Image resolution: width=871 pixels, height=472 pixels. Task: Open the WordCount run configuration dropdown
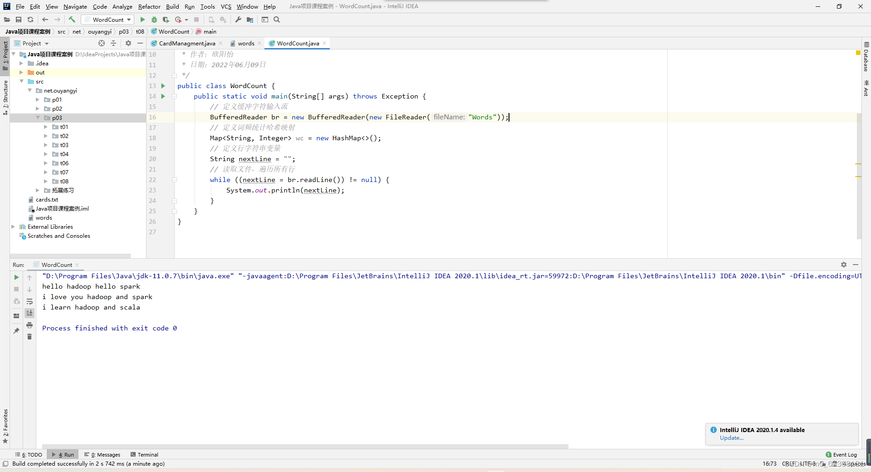click(x=108, y=20)
